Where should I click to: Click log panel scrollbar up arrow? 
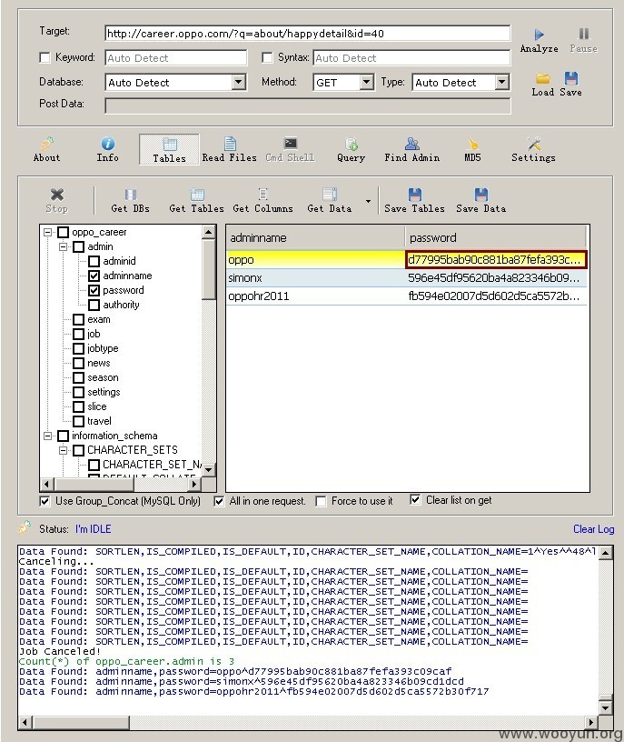(606, 553)
